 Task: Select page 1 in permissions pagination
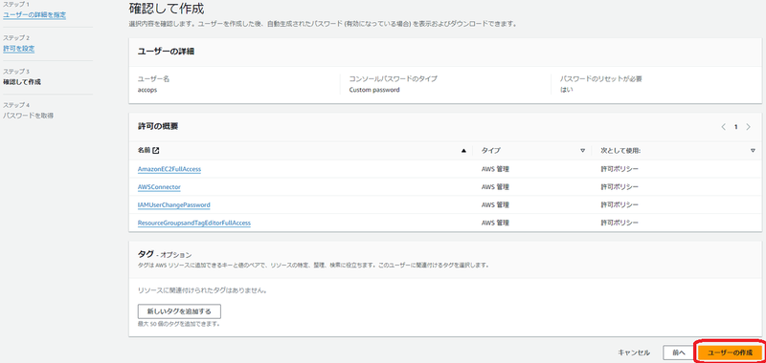pyautogui.click(x=735, y=127)
